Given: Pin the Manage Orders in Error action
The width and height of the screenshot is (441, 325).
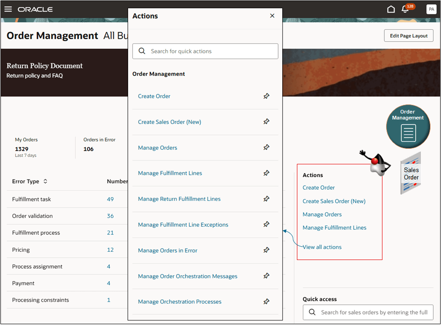Looking at the screenshot, I should [266, 250].
